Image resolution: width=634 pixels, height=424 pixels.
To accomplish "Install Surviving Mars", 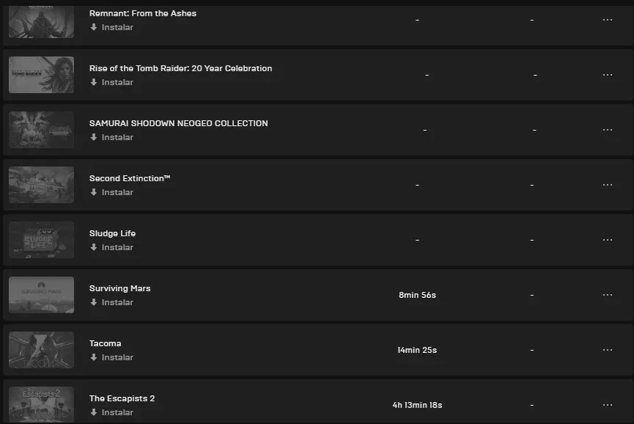I will (x=111, y=302).
